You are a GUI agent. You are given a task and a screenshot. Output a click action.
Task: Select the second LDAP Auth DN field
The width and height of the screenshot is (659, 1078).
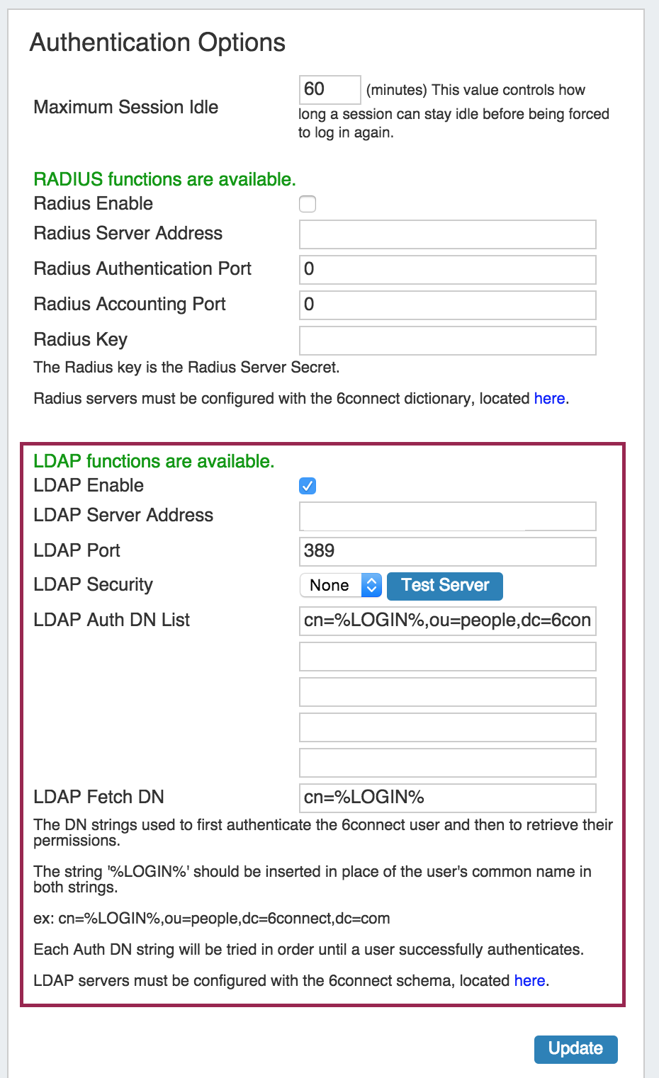tap(447, 656)
